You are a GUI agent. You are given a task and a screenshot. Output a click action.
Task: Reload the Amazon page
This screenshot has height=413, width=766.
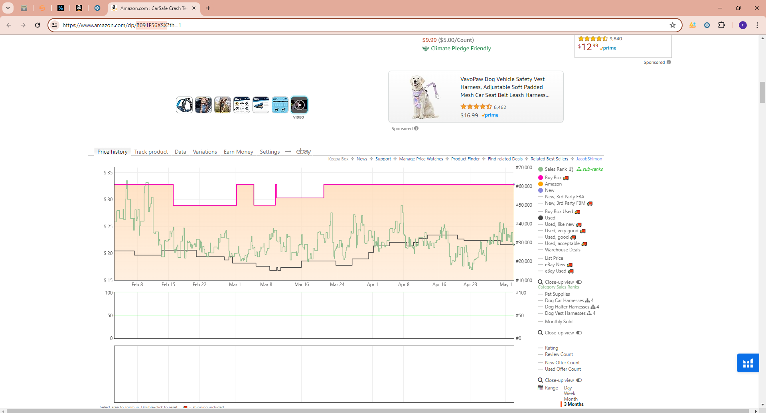pos(38,25)
